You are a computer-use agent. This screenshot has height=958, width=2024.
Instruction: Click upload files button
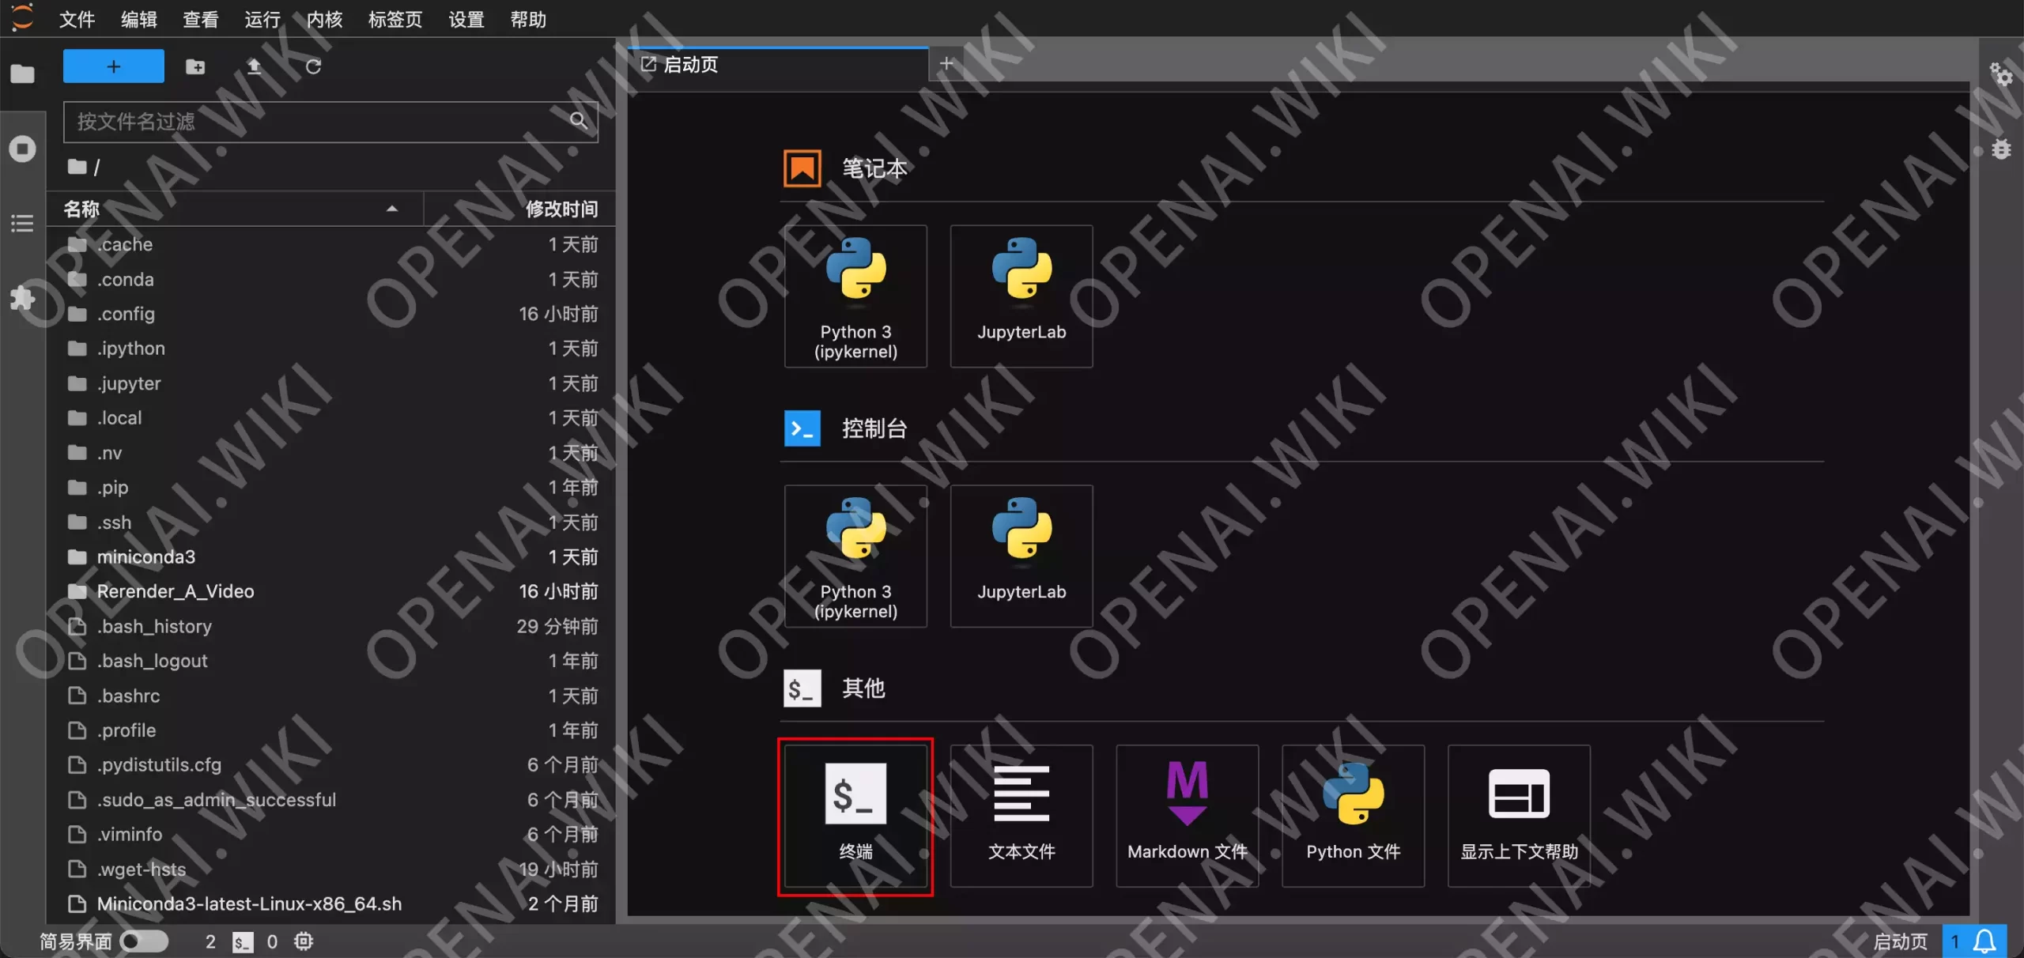(x=253, y=67)
